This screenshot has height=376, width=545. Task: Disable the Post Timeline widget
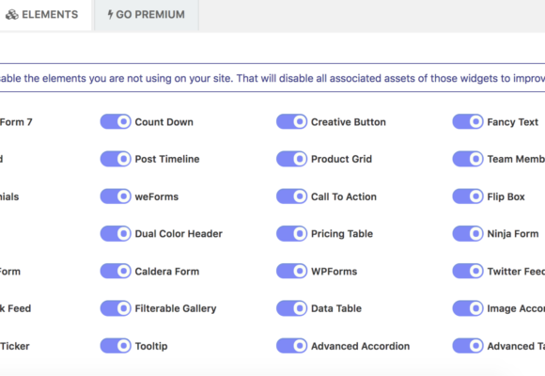click(x=116, y=159)
